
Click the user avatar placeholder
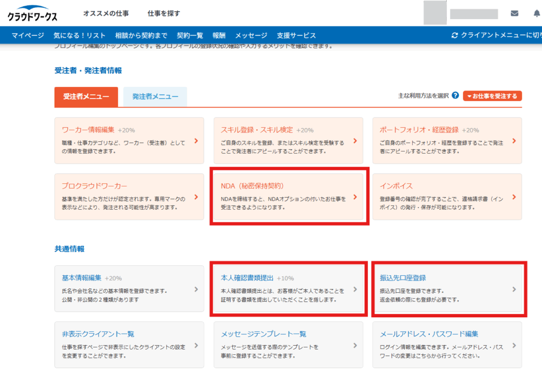pos(435,13)
